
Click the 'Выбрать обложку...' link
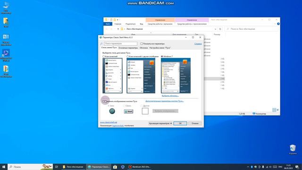click(x=170, y=96)
